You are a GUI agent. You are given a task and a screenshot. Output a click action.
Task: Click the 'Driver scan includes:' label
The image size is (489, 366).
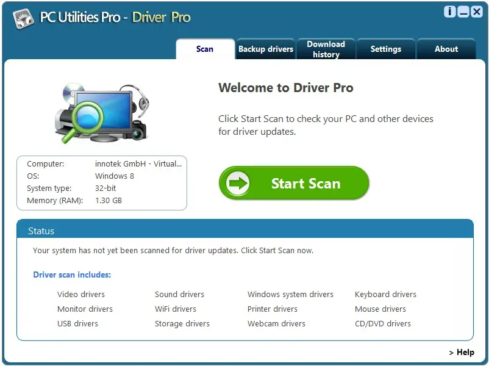[x=72, y=274]
